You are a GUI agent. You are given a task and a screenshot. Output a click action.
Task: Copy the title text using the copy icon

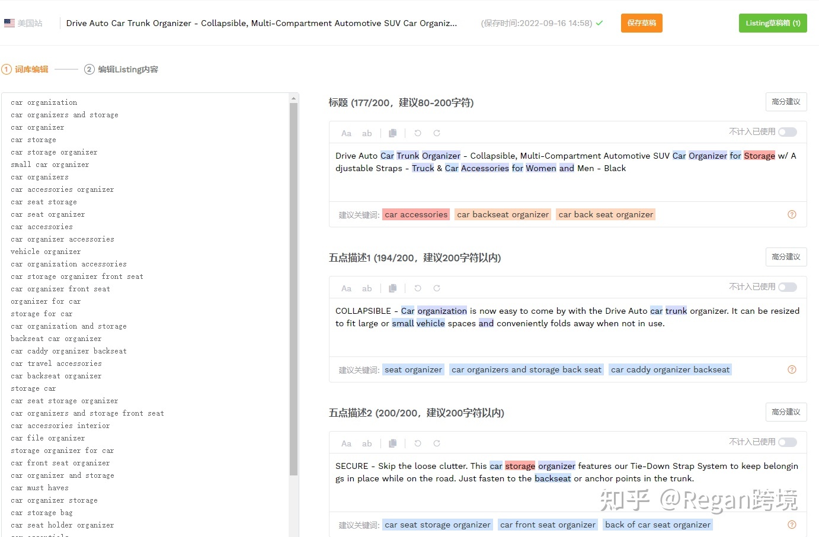click(x=392, y=133)
